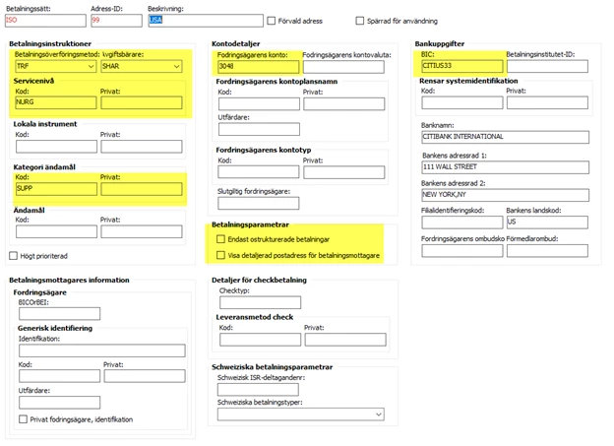Click Generisk identifiering Kod field
Screen dimensions: 614x446
(x=59, y=376)
